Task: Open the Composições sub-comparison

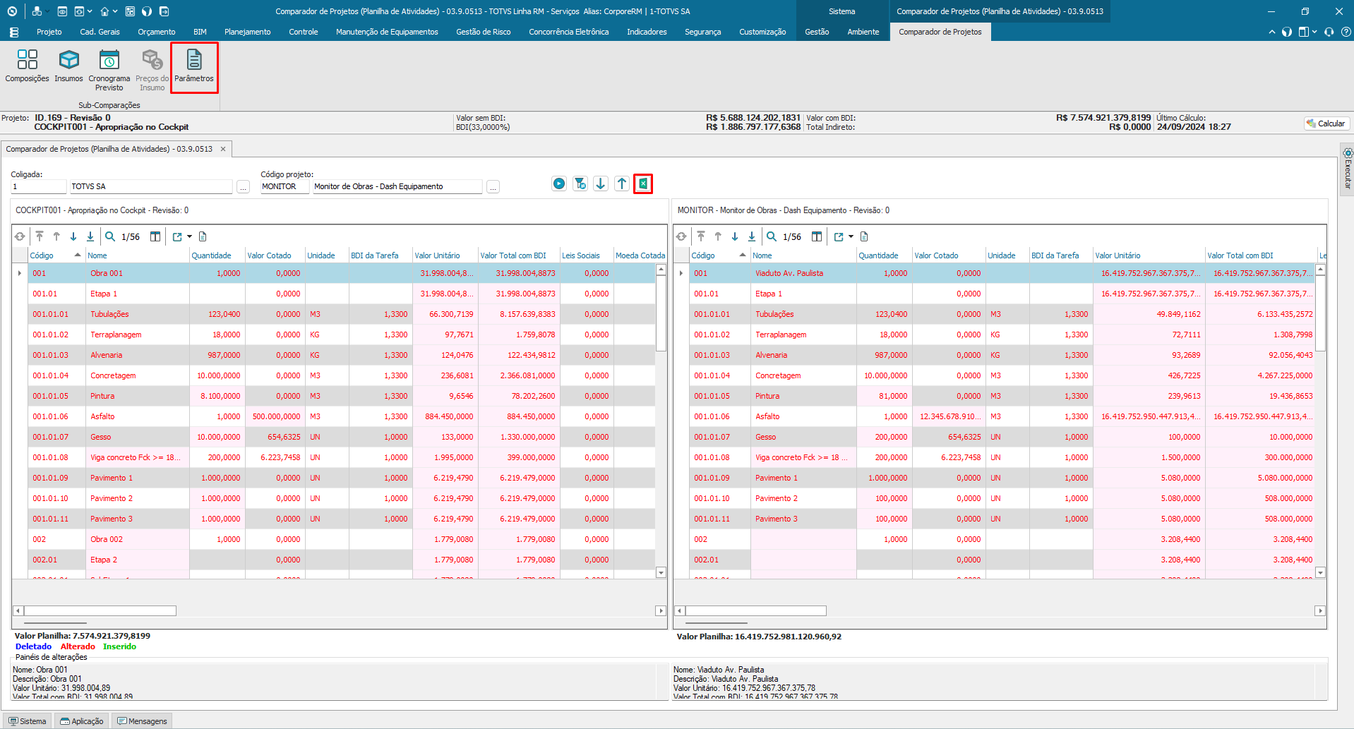Action: 28,66
